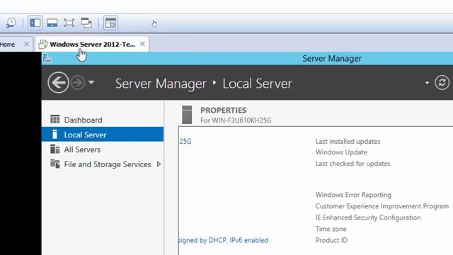Enter full screen mode icon

tap(69, 23)
